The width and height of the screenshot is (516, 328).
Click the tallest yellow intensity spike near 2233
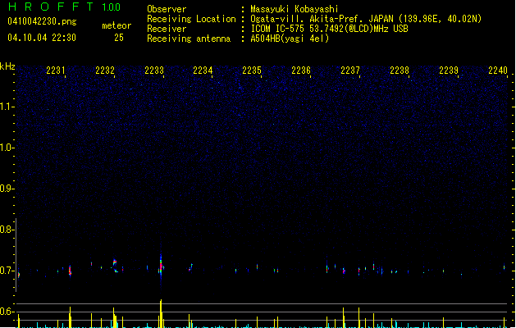161,313
